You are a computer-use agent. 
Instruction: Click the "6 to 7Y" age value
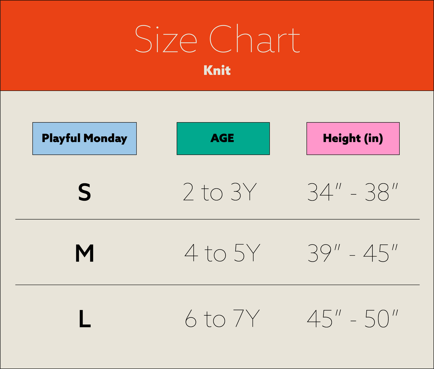[x=222, y=319]
